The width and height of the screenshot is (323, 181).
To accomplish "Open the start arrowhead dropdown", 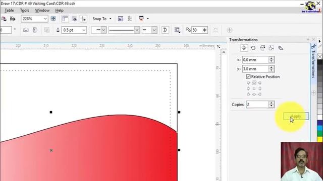I will (x=103, y=30).
